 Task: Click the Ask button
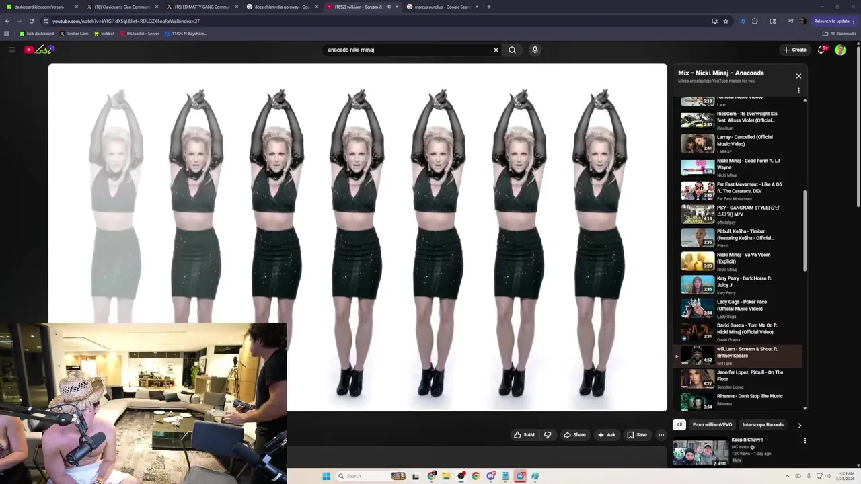pyautogui.click(x=606, y=435)
